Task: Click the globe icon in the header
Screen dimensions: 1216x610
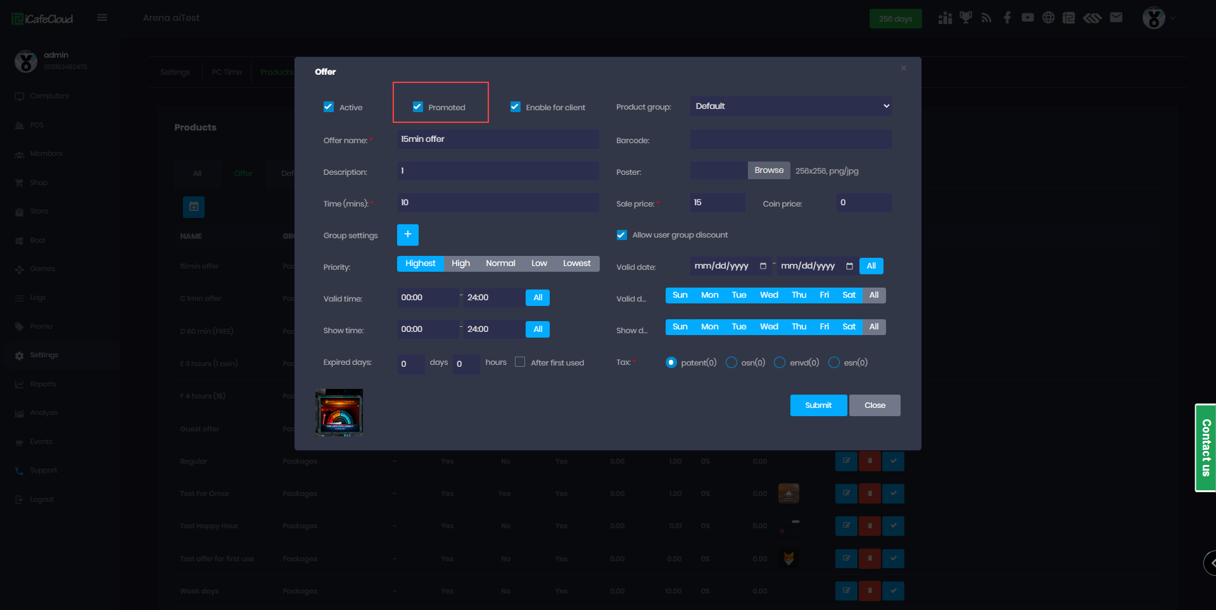Action: click(x=1048, y=18)
